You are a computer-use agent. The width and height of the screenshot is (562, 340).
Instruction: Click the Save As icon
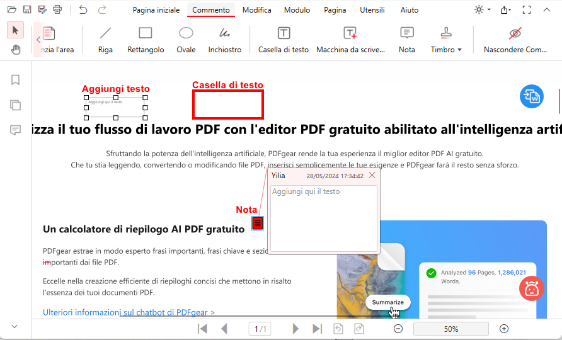(42, 9)
